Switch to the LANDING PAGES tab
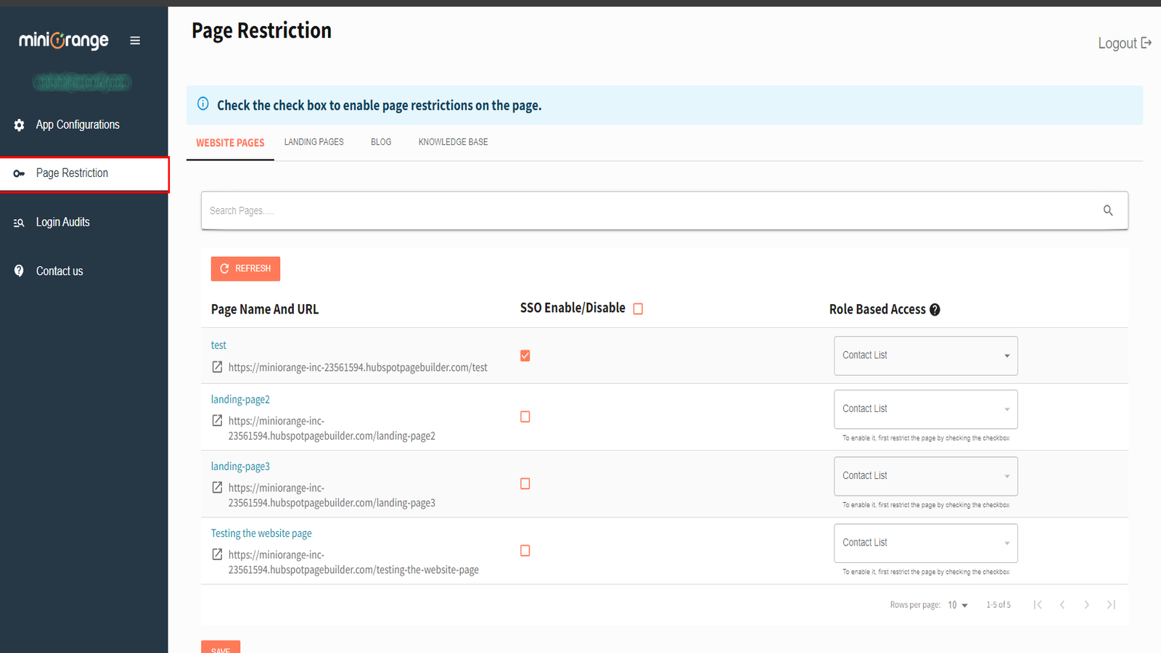1161x653 pixels. pos(313,141)
